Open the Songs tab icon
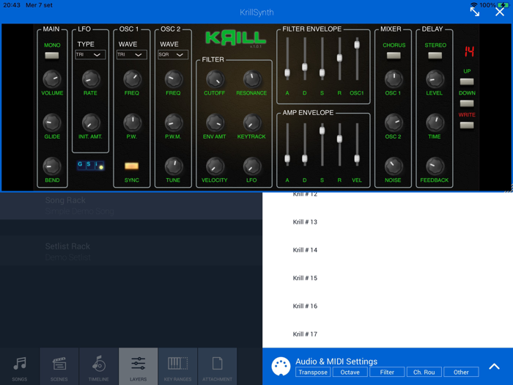 [x=20, y=364]
